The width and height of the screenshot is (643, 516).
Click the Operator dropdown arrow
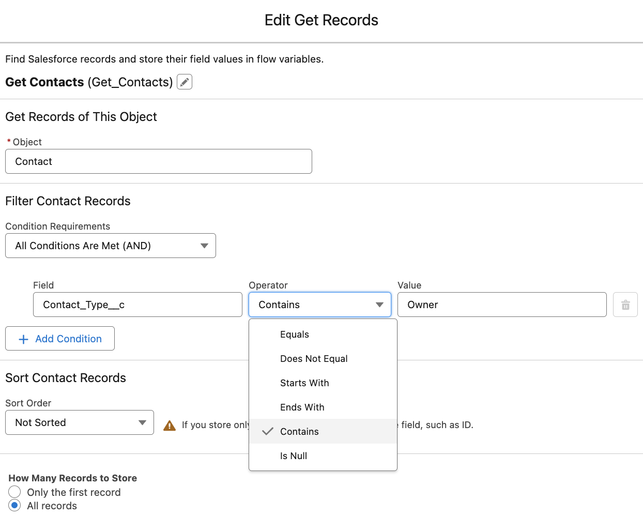pyautogui.click(x=381, y=305)
